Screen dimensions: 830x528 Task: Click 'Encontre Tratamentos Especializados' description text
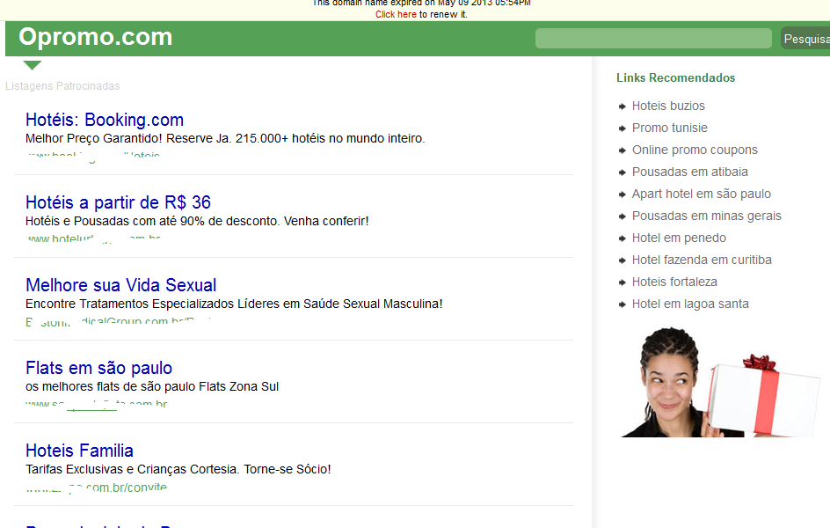click(234, 304)
